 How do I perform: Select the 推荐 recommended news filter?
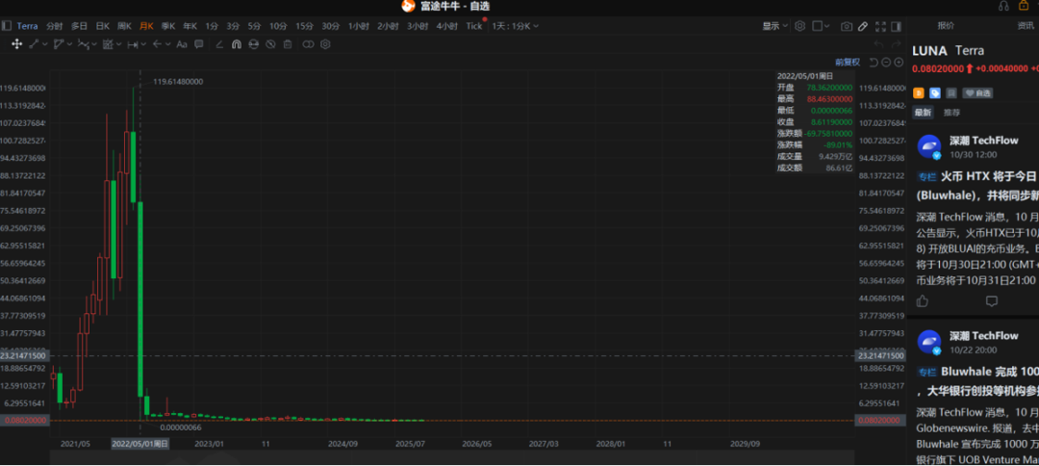pos(951,113)
